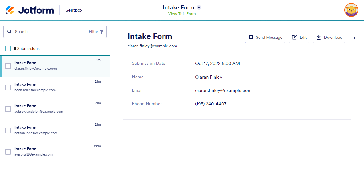Click the Send Message button
Screen dimensions: 364x178
coord(265,37)
